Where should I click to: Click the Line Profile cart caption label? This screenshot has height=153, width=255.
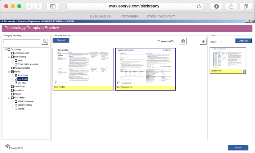coord(226,71)
